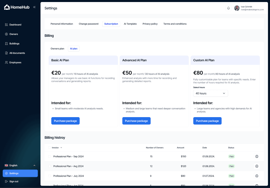
Task: Click the Ivan Schmitt user name
Action: [246, 7]
